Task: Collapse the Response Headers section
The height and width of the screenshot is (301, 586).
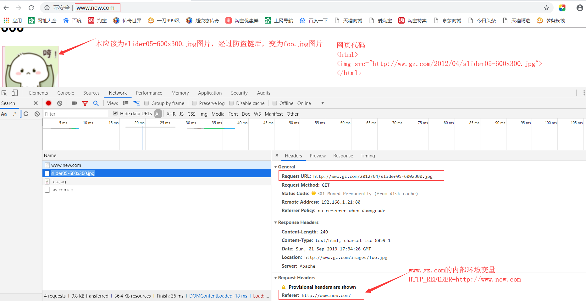Action: [x=276, y=222]
